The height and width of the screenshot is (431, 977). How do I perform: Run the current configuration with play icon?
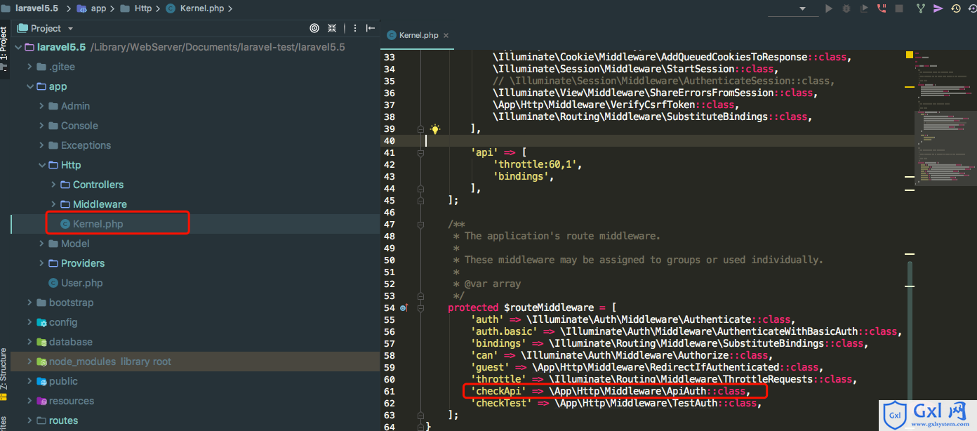[x=829, y=8]
